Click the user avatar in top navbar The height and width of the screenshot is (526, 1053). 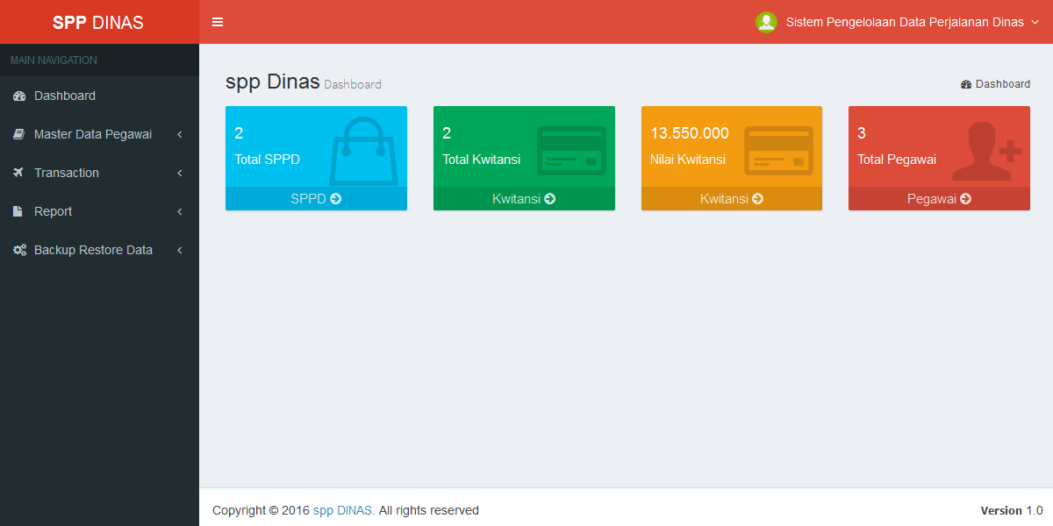coord(766,22)
